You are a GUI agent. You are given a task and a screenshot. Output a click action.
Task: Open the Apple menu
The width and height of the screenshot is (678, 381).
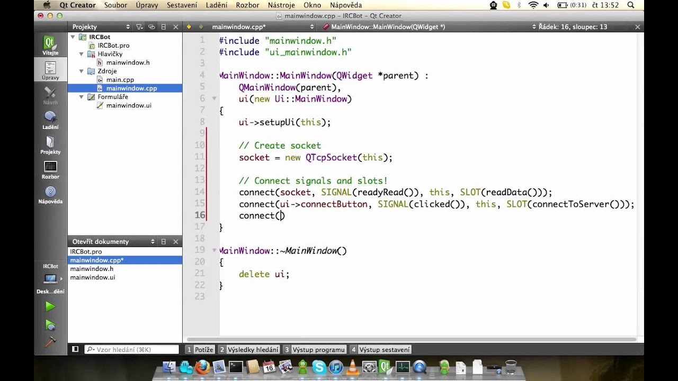click(47, 5)
